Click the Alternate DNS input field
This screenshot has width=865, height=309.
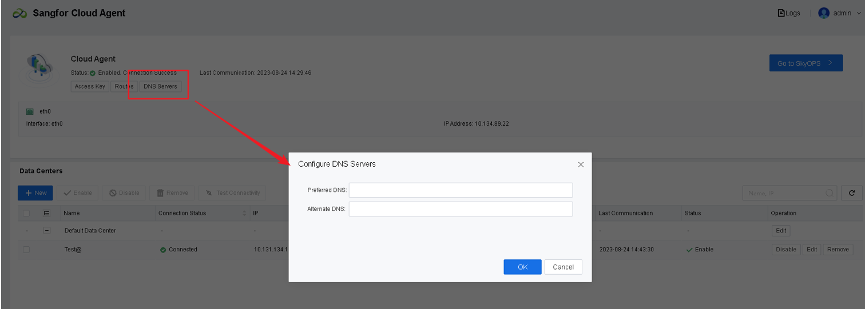[461, 209]
